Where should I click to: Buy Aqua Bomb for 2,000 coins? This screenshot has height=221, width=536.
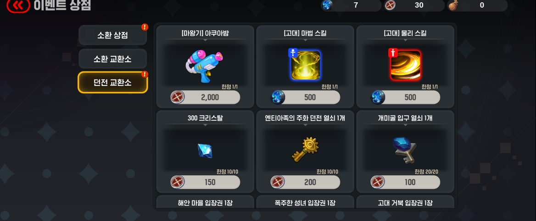pyautogui.click(x=205, y=97)
